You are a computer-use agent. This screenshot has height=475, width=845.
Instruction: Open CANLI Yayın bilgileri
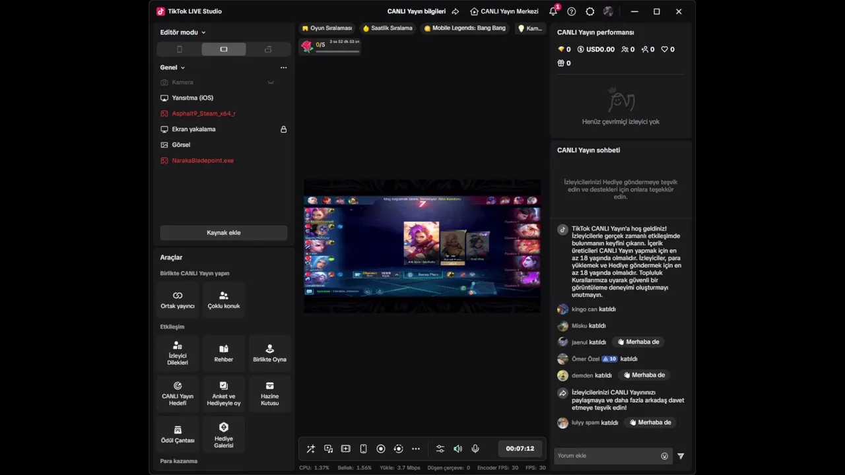point(417,11)
